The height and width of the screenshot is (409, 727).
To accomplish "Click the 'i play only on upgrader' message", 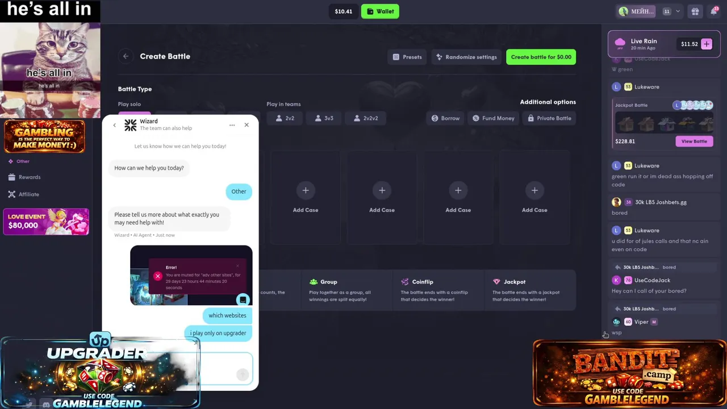I will coord(218,333).
